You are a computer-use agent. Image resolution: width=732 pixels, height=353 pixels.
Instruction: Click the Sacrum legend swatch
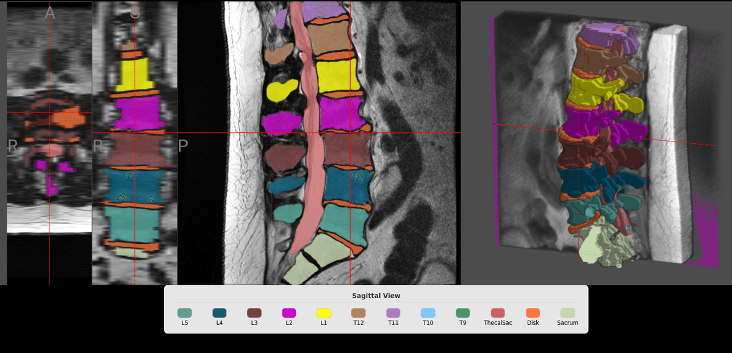pyautogui.click(x=567, y=311)
